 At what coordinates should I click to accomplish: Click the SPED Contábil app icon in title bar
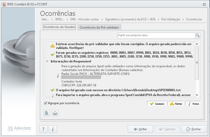[4, 4]
